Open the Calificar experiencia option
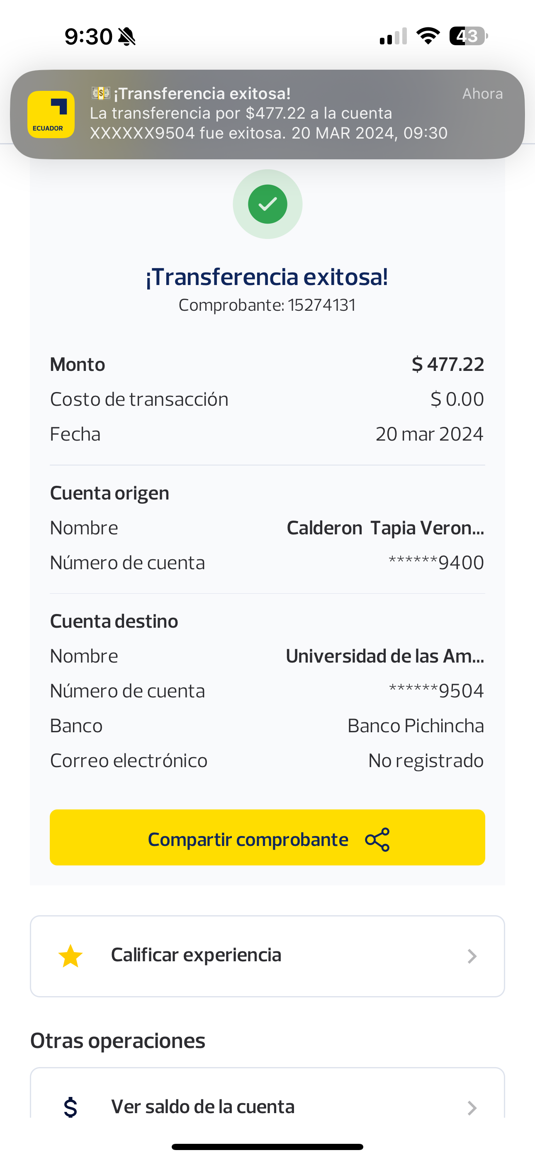The image size is (535, 1160). pos(196,955)
